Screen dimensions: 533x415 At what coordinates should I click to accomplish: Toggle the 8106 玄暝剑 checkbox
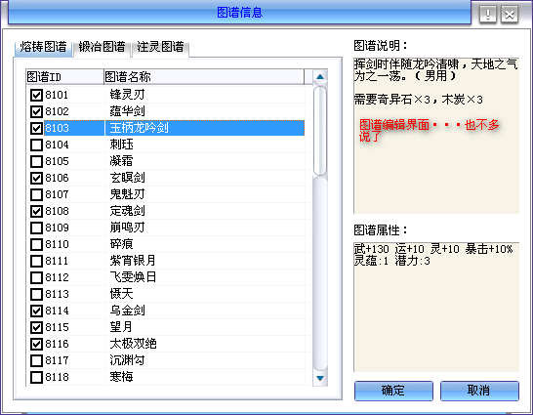coord(36,178)
